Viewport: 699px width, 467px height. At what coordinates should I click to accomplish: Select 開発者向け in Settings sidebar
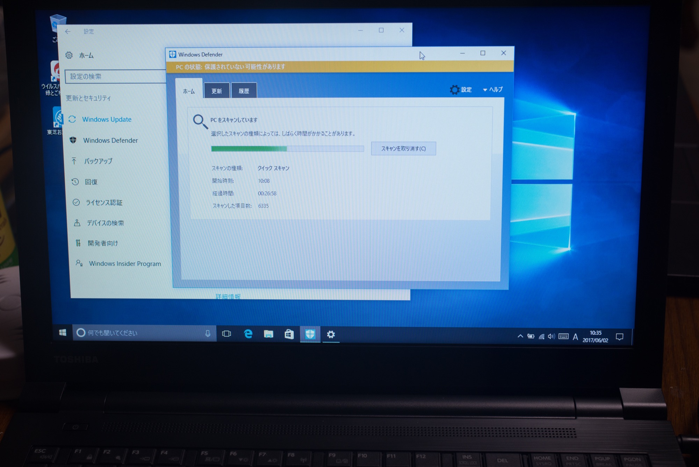click(97, 243)
